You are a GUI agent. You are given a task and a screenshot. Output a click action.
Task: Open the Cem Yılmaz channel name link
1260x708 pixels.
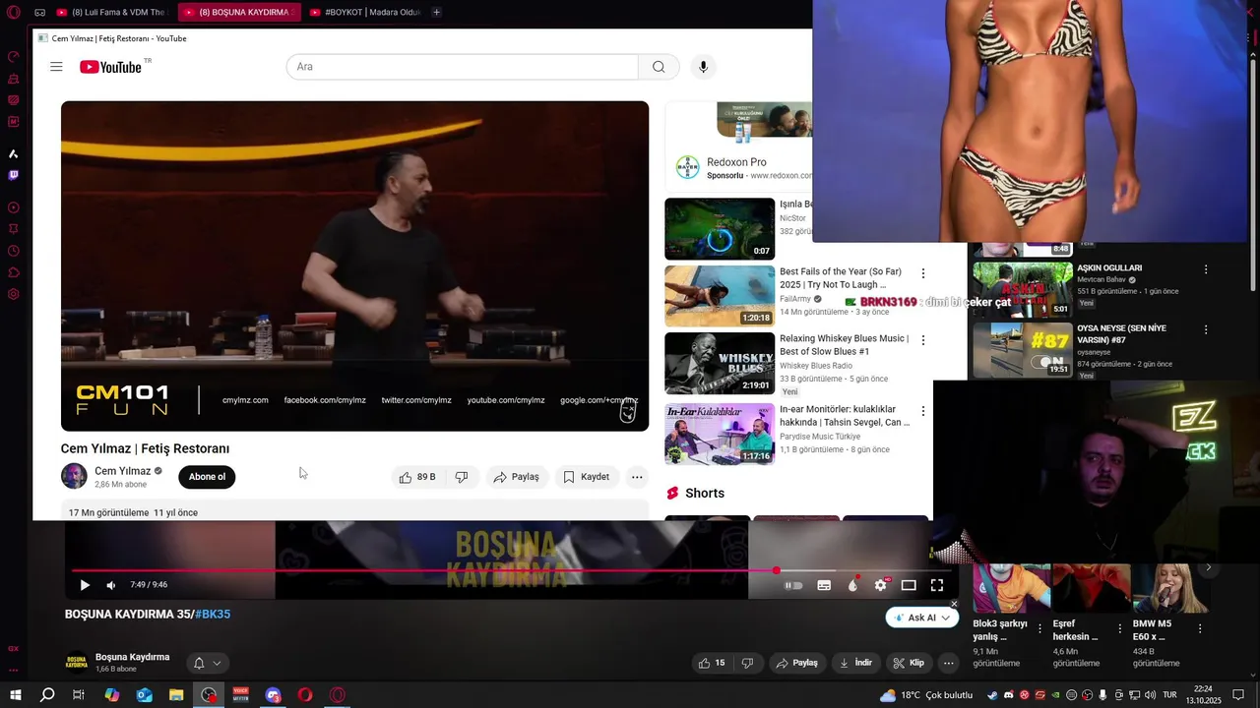point(122,471)
